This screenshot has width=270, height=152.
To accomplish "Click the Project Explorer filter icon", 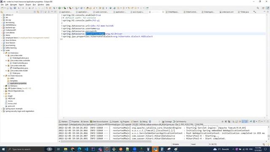I will [41, 12].
